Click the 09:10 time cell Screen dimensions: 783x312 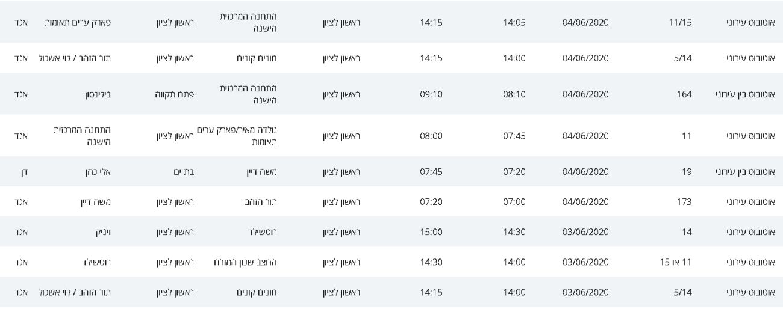(x=431, y=94)
